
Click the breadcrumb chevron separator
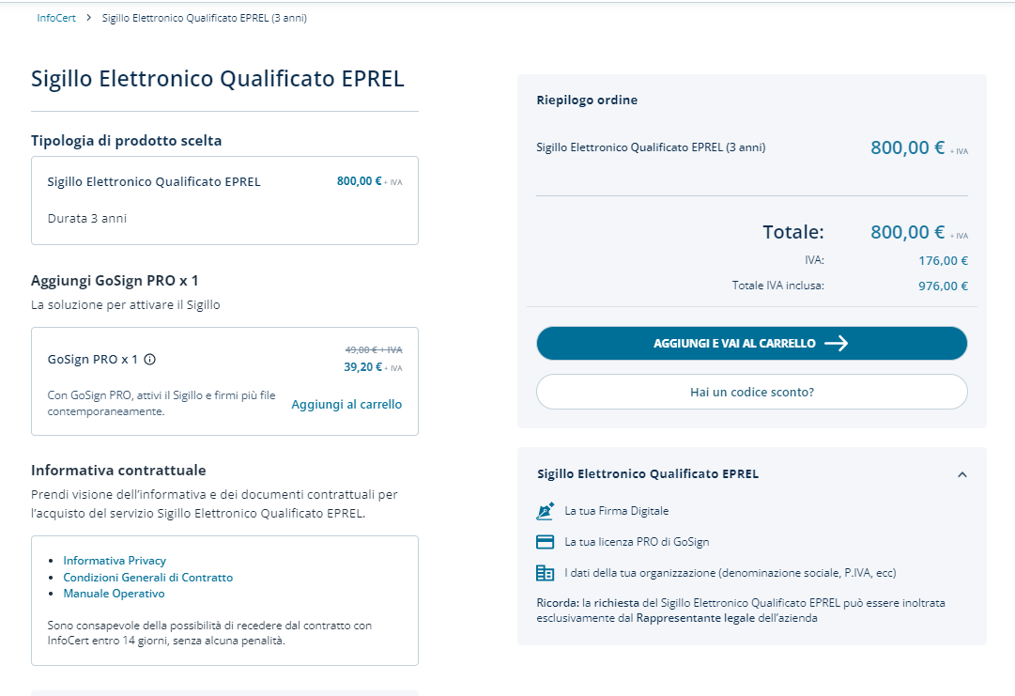(89, 19)
